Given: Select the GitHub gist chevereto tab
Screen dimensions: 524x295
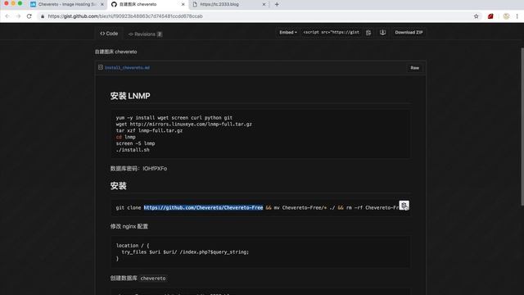Looking at the screenshot, I should (x=148, y=4).
